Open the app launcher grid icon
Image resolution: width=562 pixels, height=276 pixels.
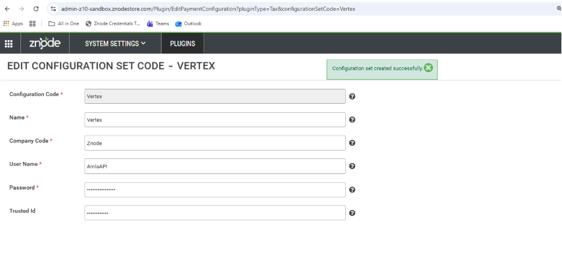coord(8,44)
